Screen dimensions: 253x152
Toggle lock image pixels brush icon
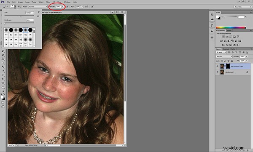click(x=225, y=61)
